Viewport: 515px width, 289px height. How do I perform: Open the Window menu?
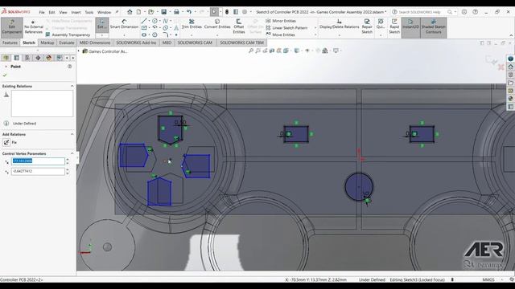tap(104, 12)
